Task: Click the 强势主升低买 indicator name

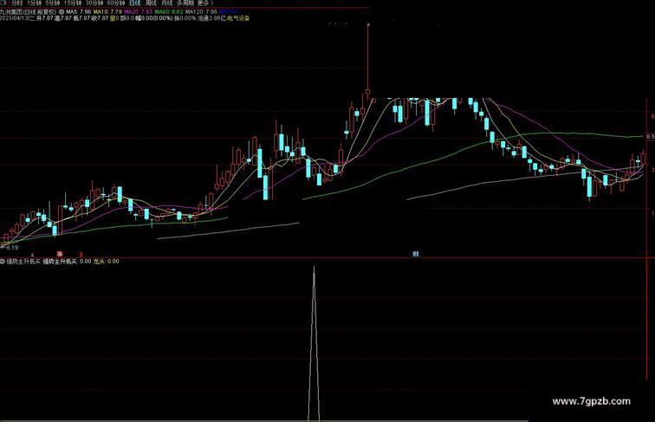Action: click(x=23, y=262)
